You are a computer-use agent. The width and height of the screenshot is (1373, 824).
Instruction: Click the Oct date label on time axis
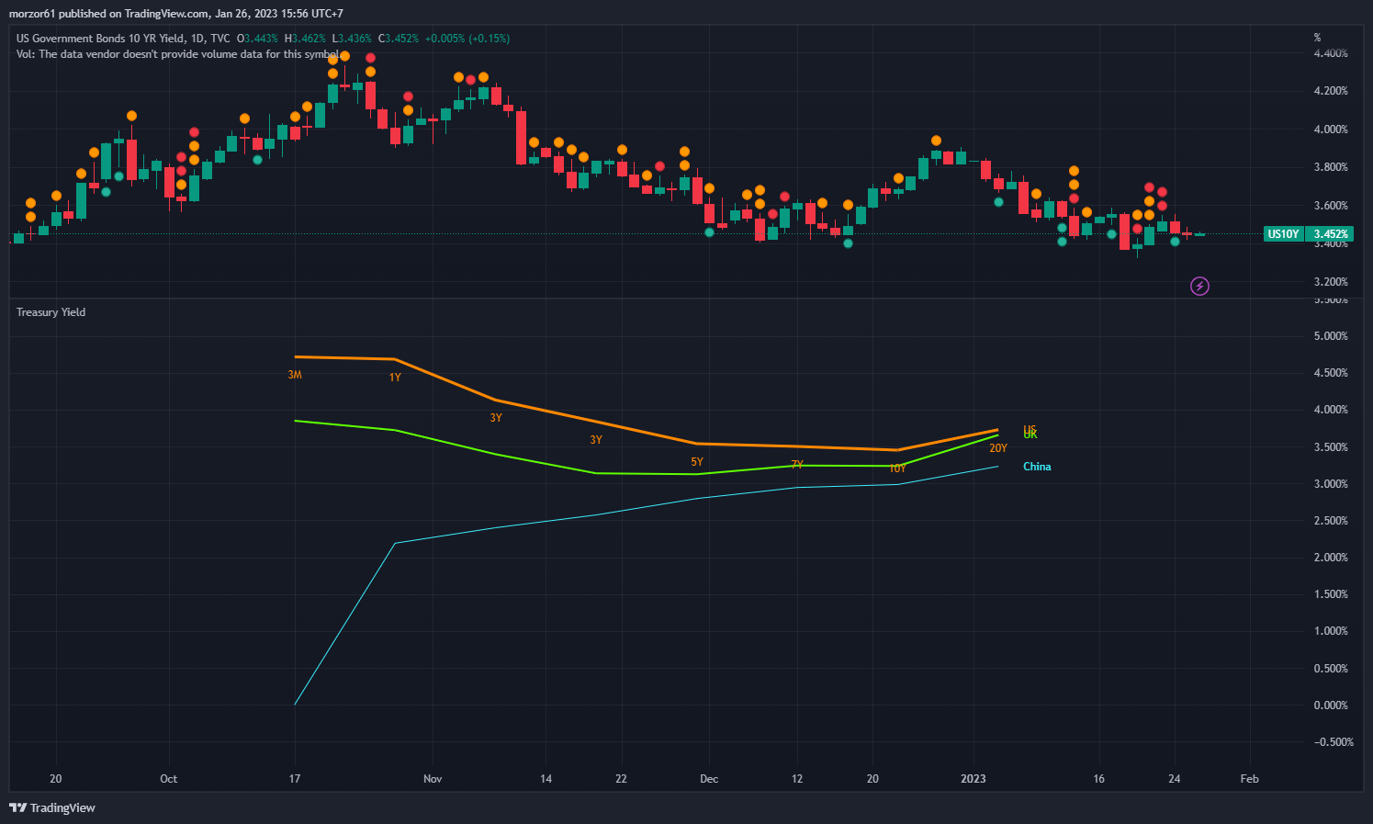[x=169, y=779]
